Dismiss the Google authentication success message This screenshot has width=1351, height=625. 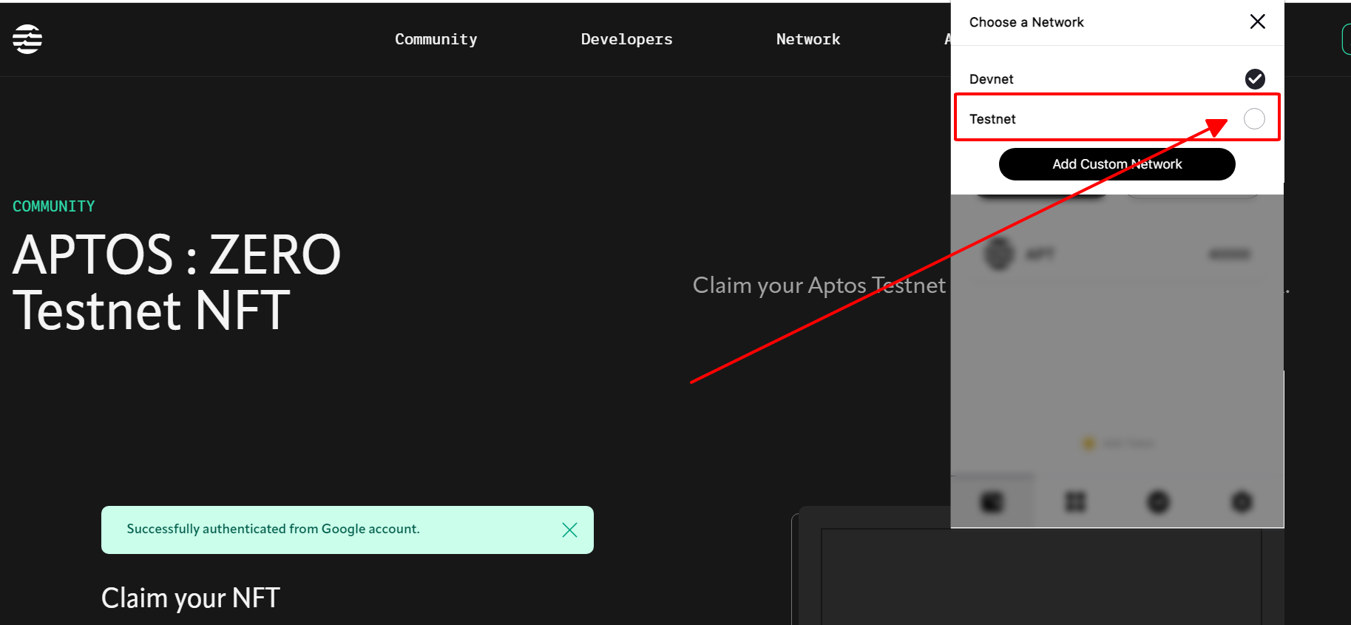click(569, 530)
